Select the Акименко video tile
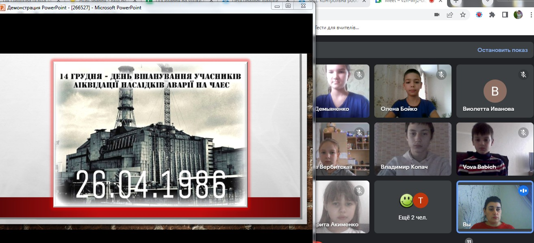This screenshot has height=243, width=534. 342,207
